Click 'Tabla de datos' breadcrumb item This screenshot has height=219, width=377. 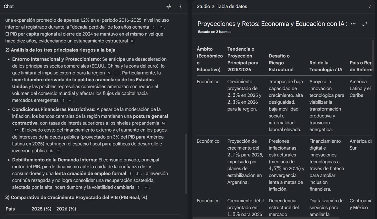point(232,6)
